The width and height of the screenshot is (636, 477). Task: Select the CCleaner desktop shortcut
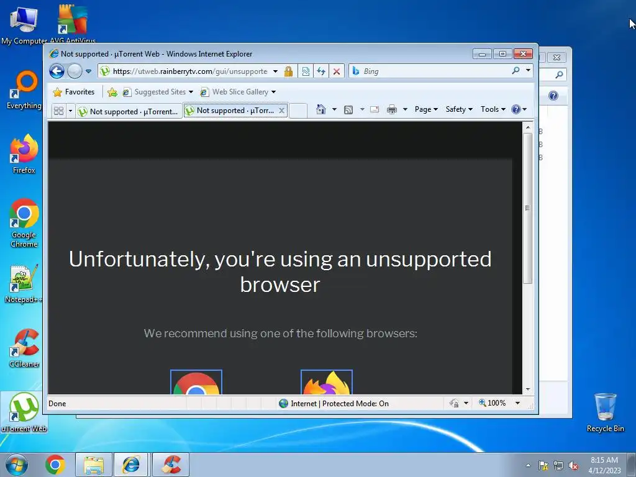pyautogui.click(x=24, y=348)
